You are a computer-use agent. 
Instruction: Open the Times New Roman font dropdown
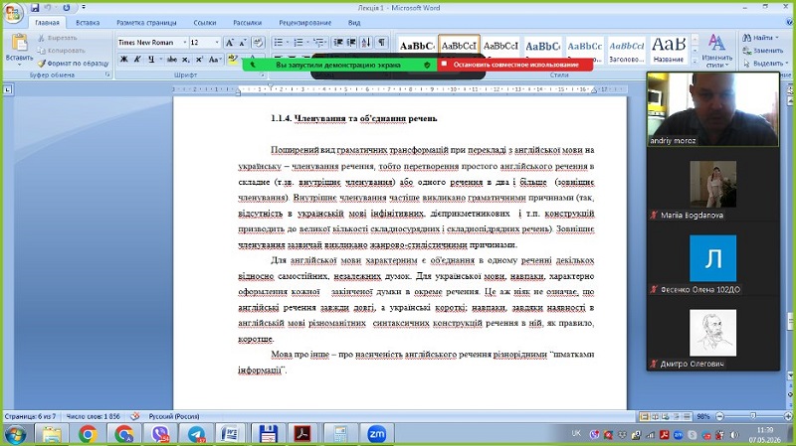(184, 43)
